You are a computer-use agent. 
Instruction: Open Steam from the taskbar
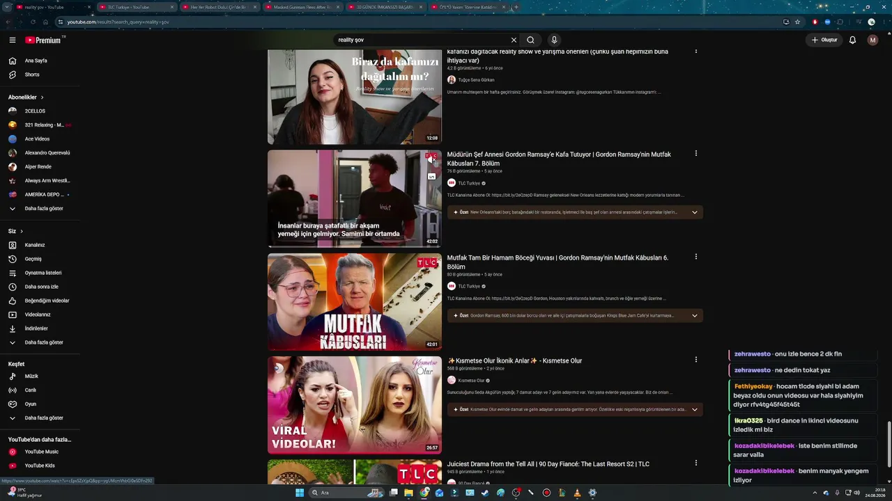485,493
